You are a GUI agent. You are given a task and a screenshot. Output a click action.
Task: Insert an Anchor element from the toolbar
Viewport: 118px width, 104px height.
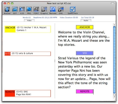pos(7,11)
